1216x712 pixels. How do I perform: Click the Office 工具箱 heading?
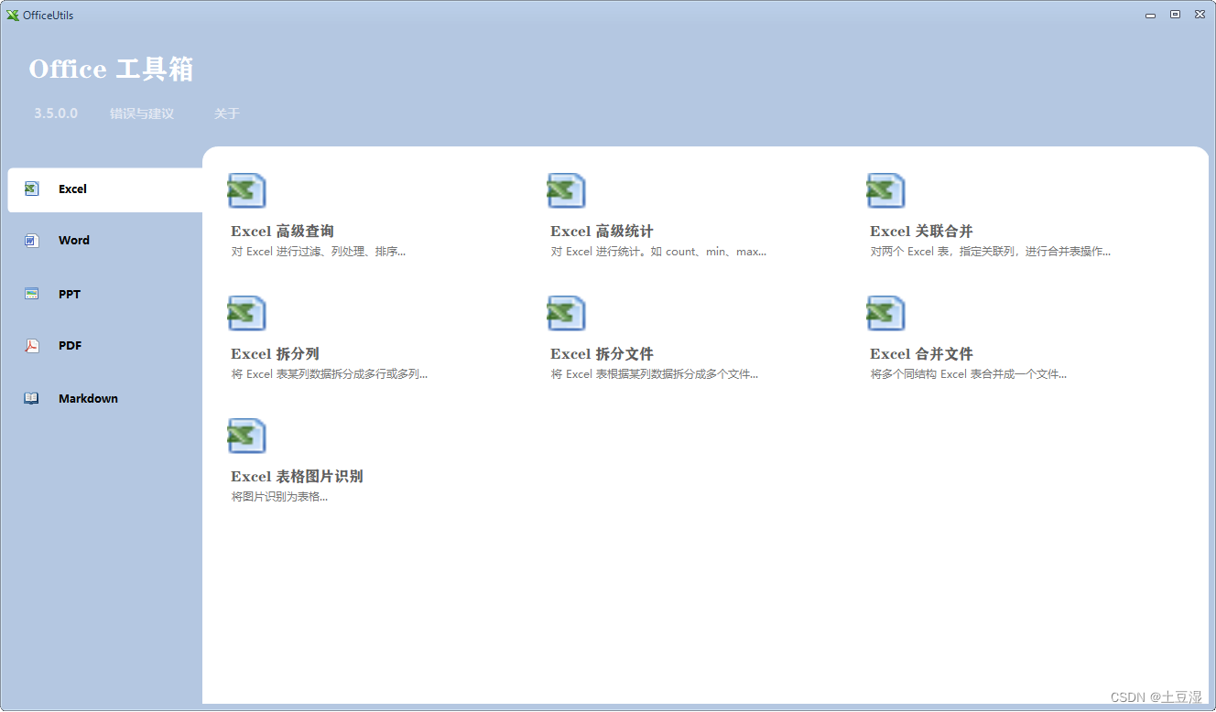(111, 70)
